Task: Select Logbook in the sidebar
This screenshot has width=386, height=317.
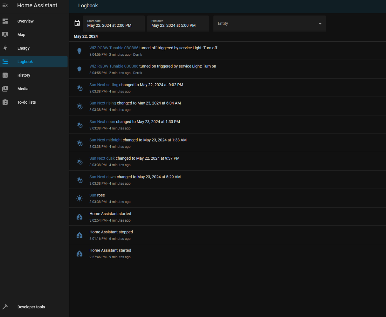Action: (25, 62)
